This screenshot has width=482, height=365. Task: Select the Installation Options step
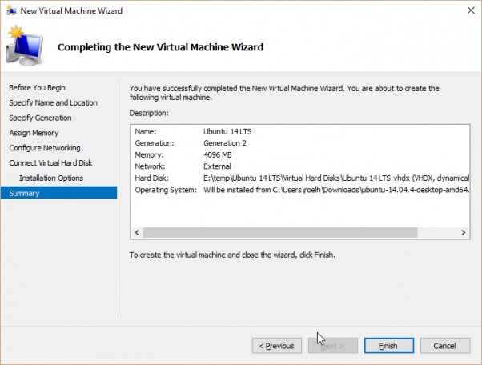(51, 178)
